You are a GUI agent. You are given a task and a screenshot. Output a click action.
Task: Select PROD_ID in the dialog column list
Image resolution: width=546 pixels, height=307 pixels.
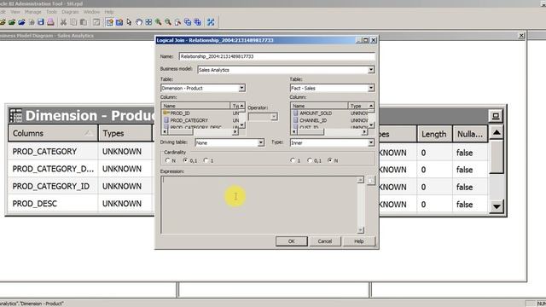pos(180,113)
